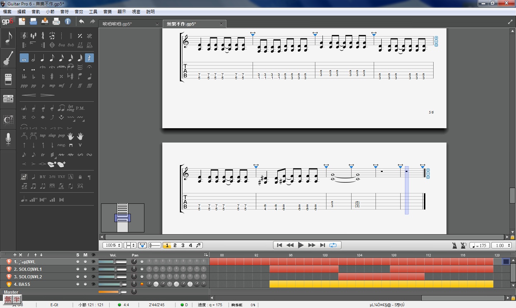This screenshot has width=516, height=308.
Task: Apply the 8va octave marking
Action: [x=62, y=45]
